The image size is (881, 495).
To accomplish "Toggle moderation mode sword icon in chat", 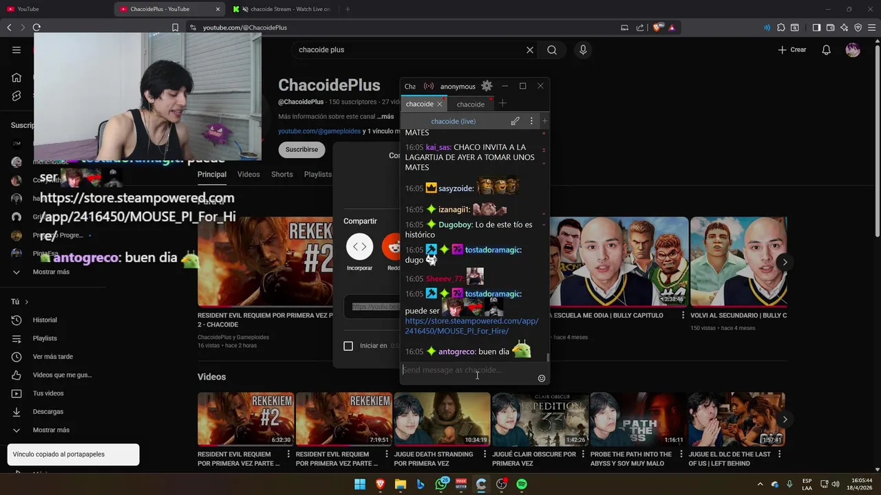I will [x=515, y=121].
